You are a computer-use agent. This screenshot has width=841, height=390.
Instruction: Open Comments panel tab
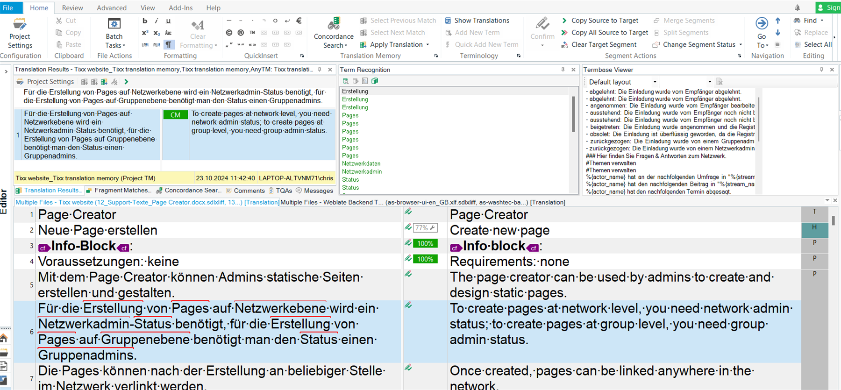coord(245,191)
